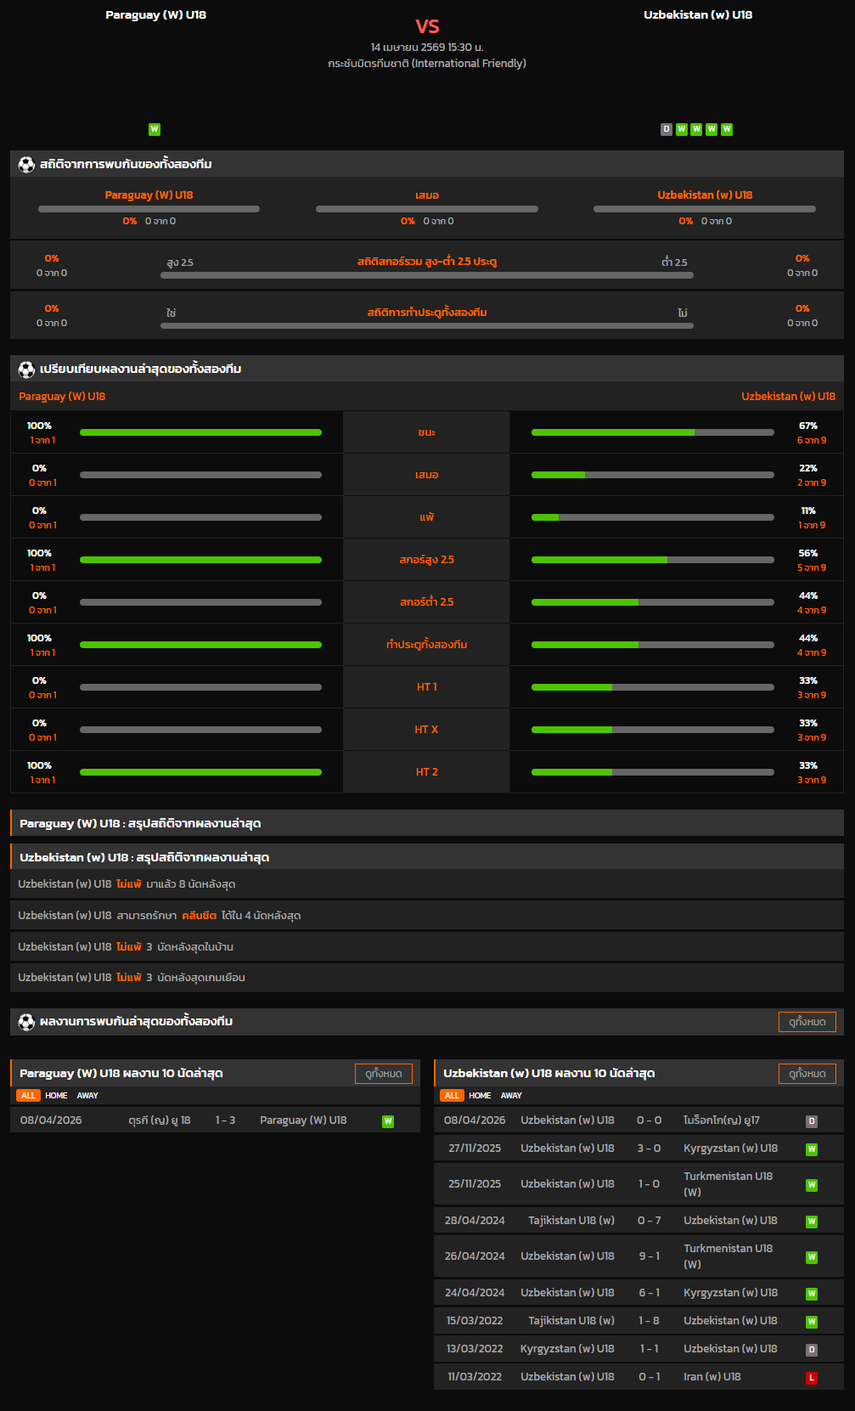Screen dimensions: 855x1411
Task: Select AWAY filter under Uzbekistan last 10 matches
Action: click(x=511, y=1096)
